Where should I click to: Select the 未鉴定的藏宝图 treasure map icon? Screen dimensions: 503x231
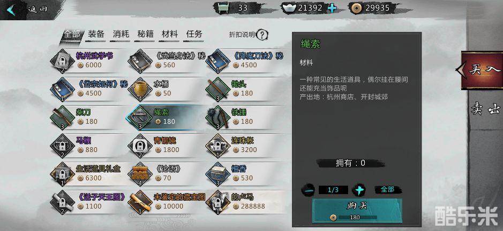140,202
